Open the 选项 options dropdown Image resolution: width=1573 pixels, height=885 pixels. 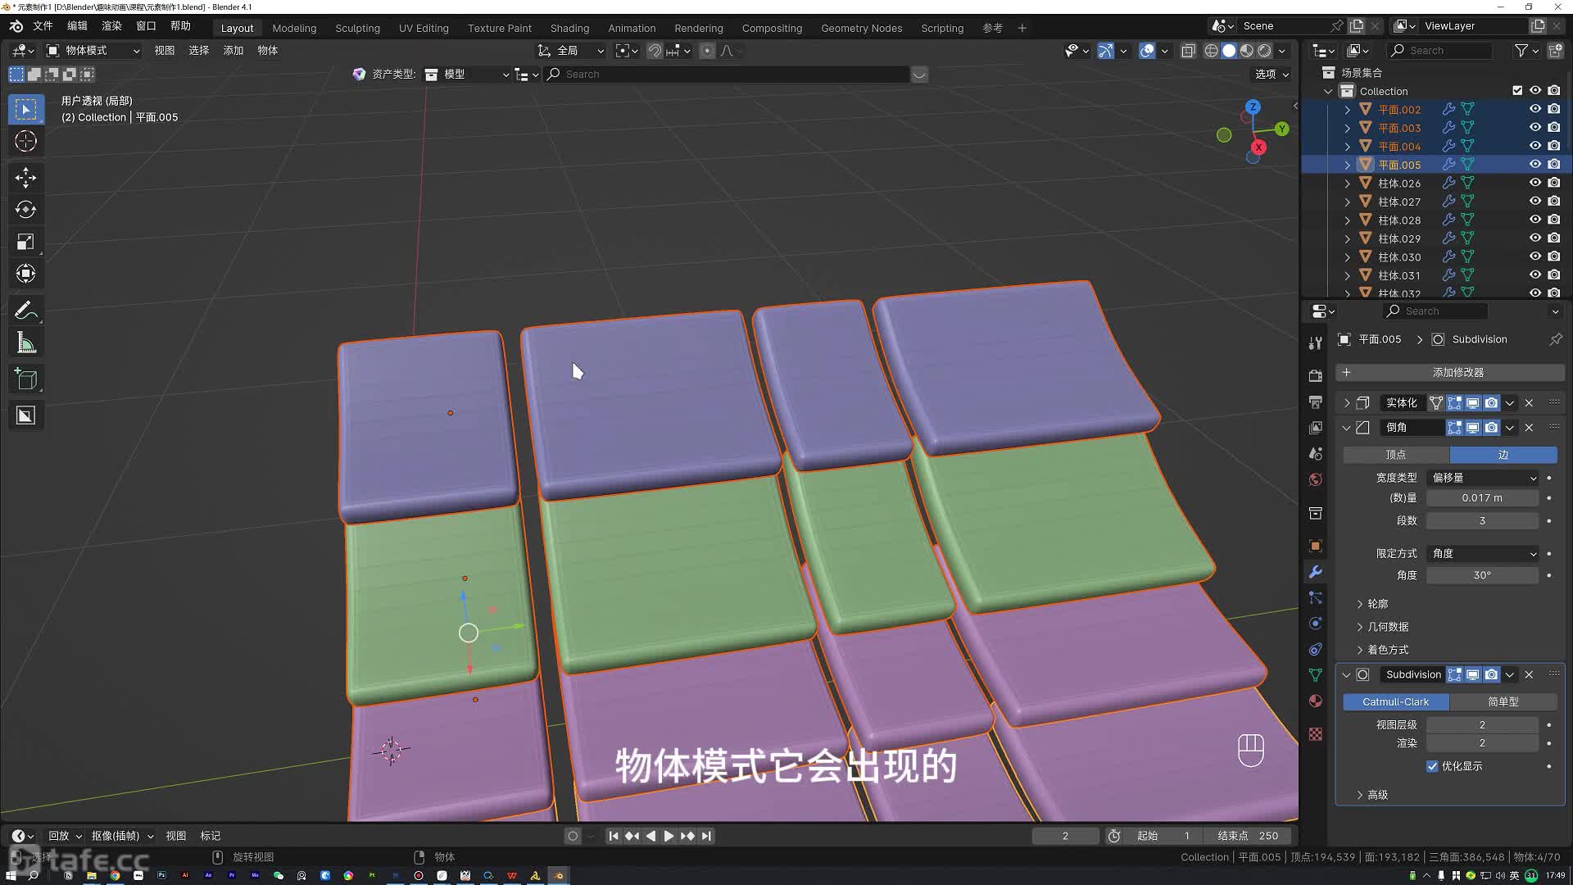click(x=1272, y=74)
